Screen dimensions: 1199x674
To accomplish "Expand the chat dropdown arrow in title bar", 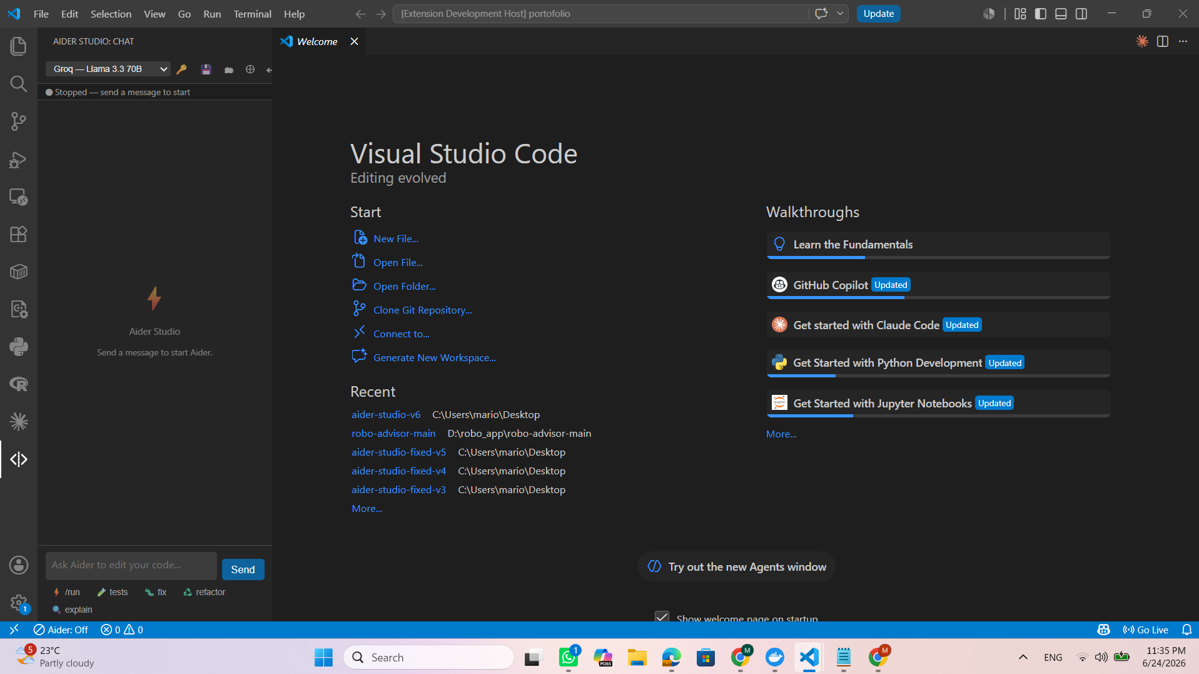I will point(840,14).
